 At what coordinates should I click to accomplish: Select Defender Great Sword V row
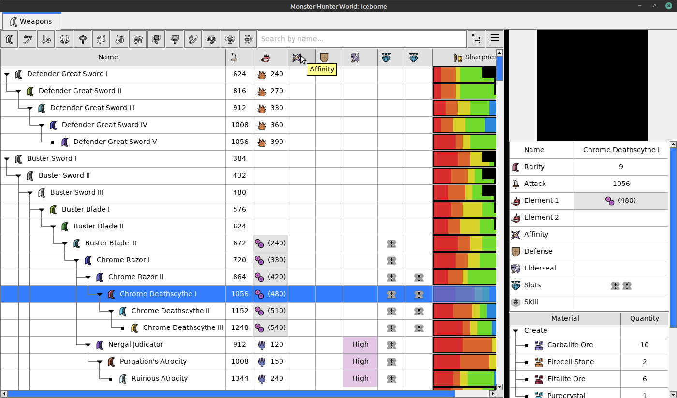pos(248,142)
